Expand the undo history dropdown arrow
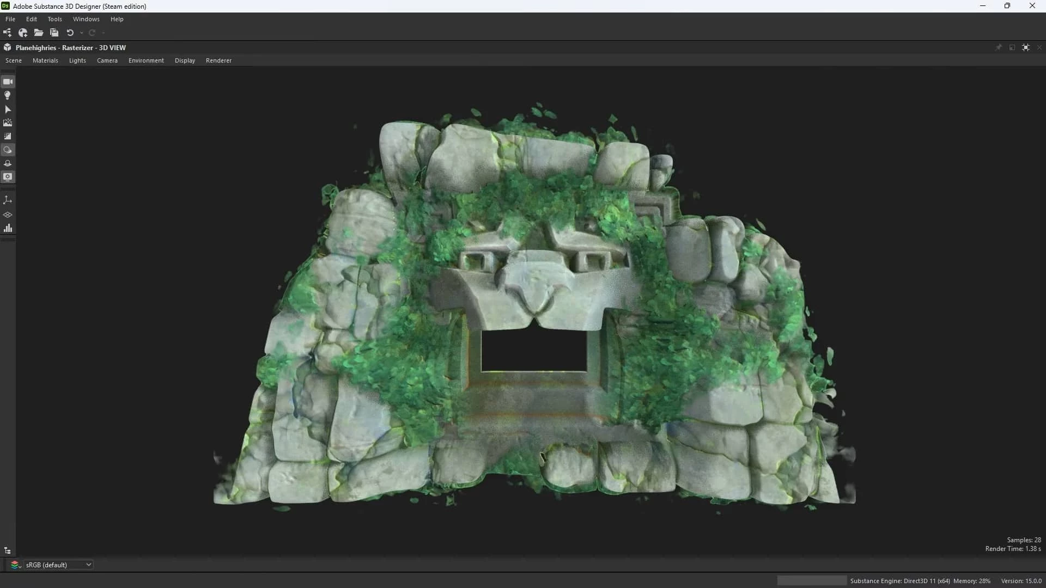Image resolution: width=1046 pixels, height=588 pixels. 82,33
